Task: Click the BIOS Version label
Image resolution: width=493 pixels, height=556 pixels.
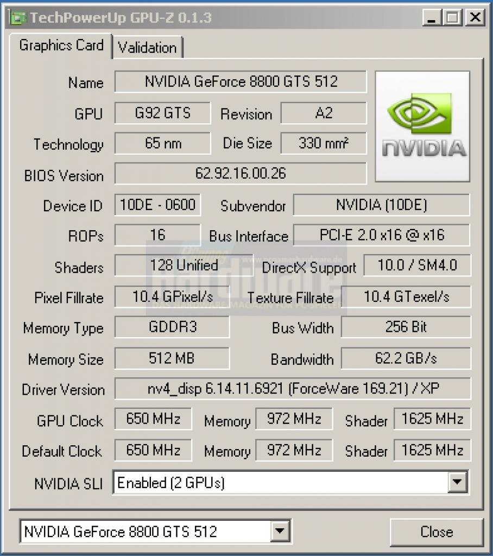Action: click(64, 176)
